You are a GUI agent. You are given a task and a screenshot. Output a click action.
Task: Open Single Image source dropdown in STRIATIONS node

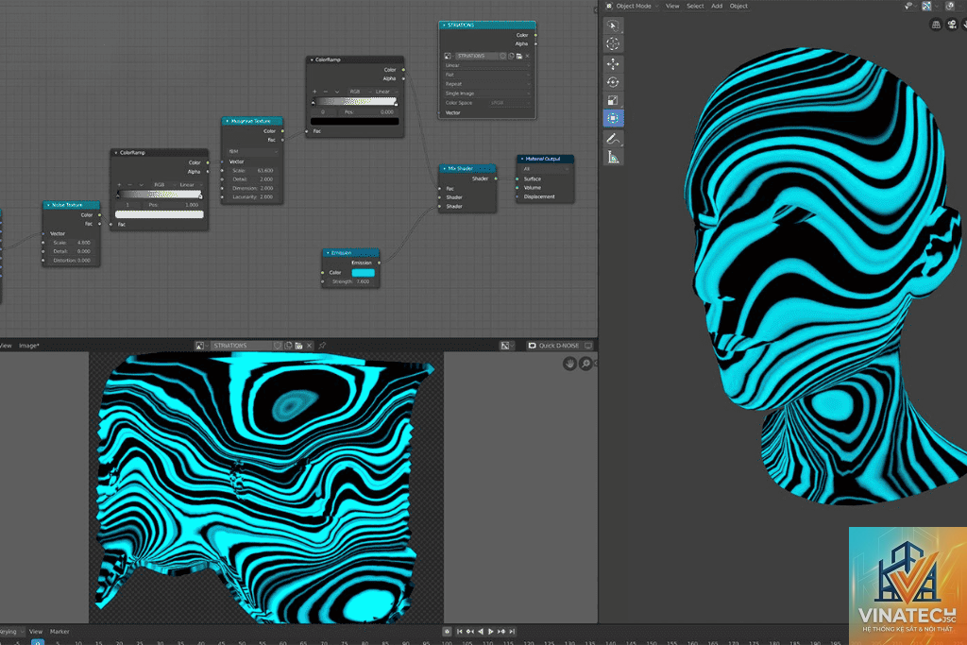(486, 93)
